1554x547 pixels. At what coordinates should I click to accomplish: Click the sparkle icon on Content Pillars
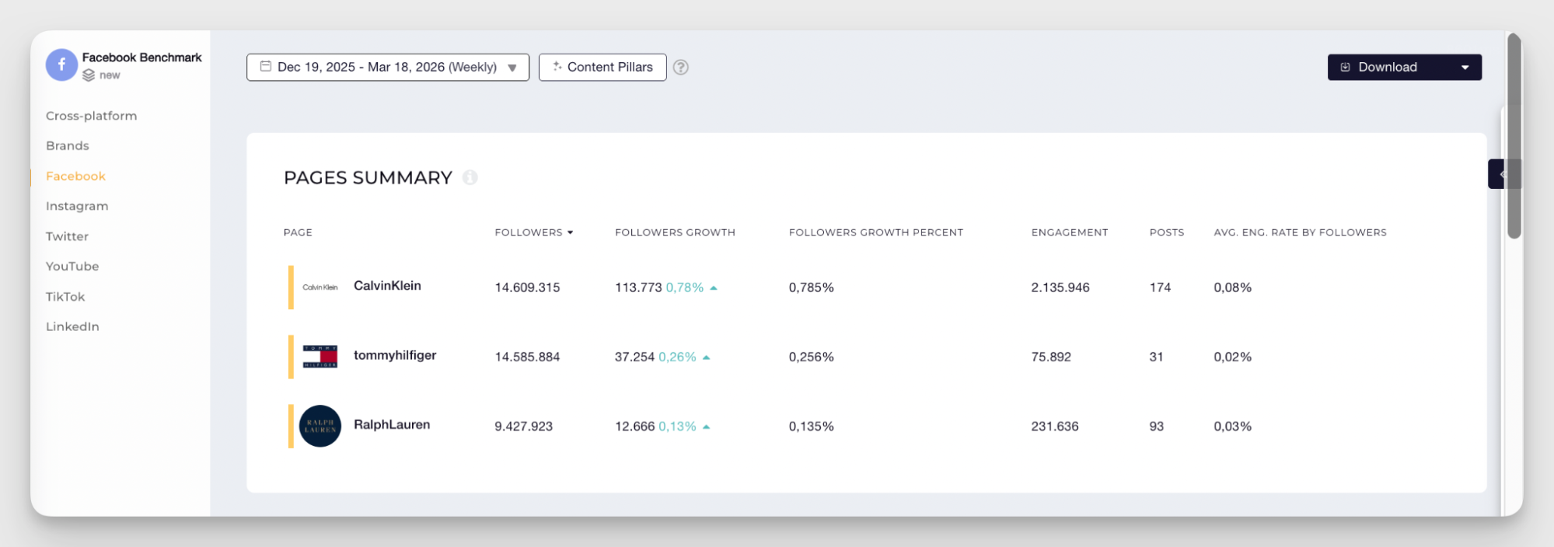[557, 67]
